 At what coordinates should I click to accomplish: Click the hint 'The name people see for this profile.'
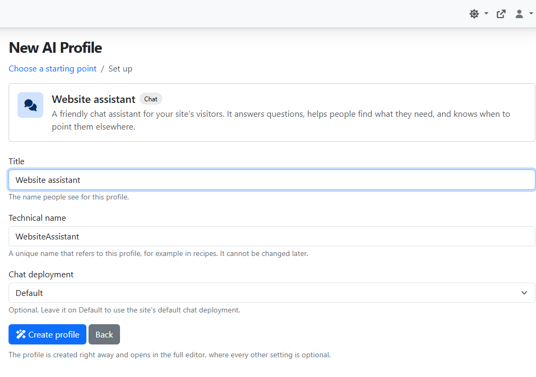coord(69,197)
